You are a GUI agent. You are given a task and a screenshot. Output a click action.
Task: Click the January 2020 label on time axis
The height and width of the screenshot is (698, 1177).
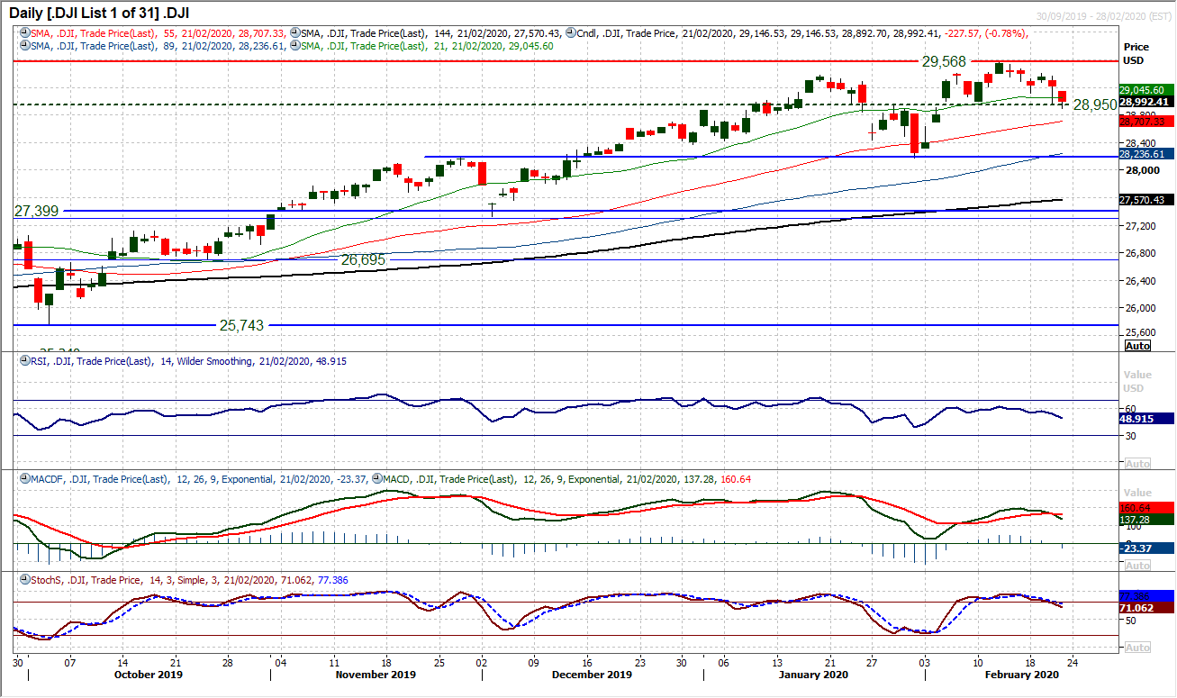tap(815, 674)
